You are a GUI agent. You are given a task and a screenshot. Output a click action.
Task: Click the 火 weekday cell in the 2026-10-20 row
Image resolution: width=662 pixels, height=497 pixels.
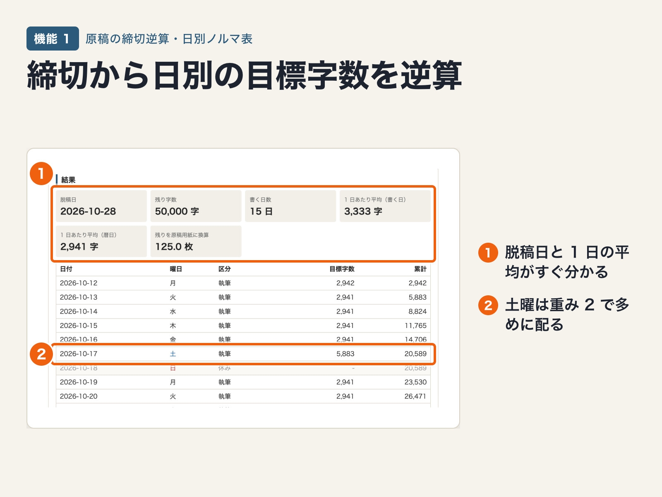[173, 396]
